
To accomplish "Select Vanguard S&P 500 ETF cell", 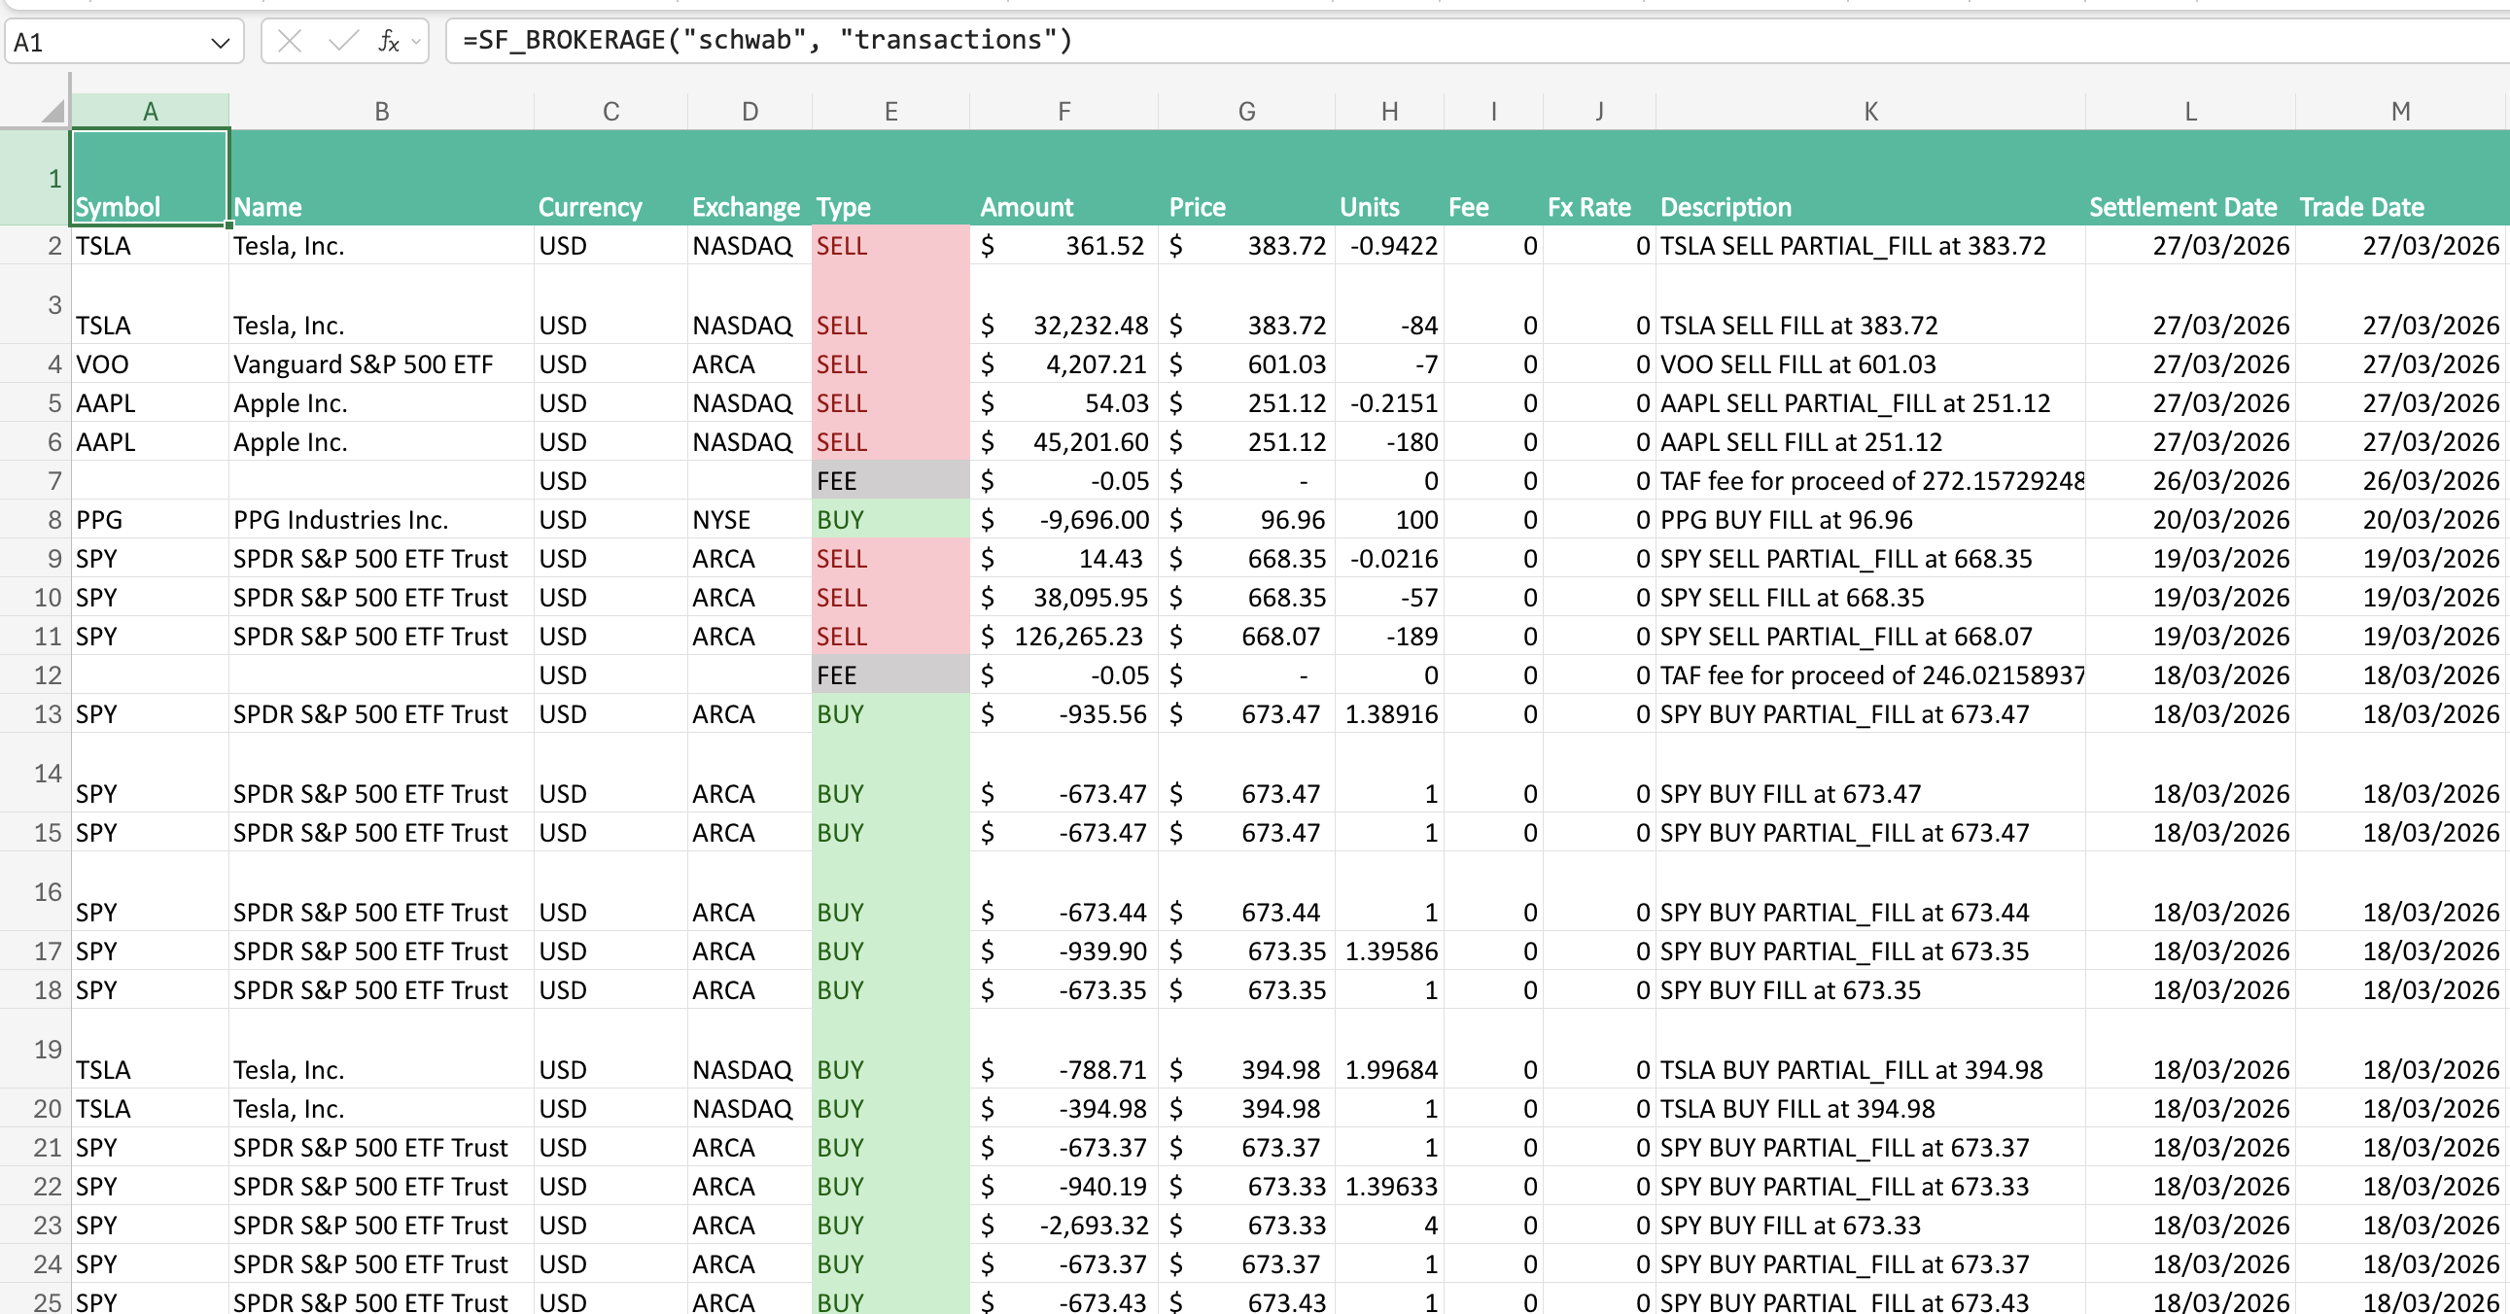I will pos(381,363).
